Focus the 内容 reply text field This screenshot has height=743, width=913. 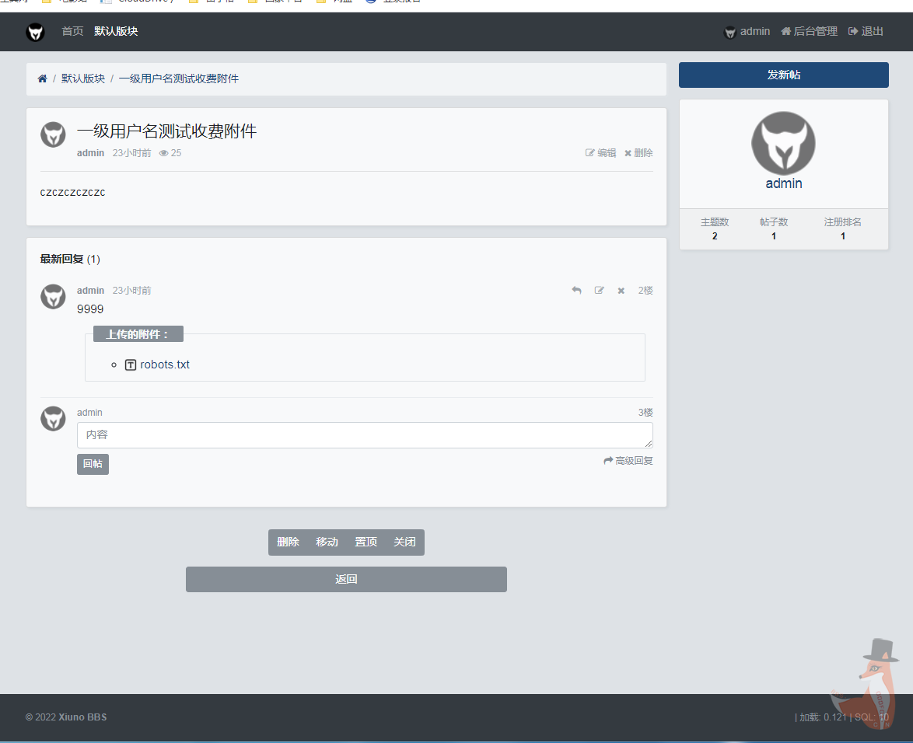[x=364, y=435]
